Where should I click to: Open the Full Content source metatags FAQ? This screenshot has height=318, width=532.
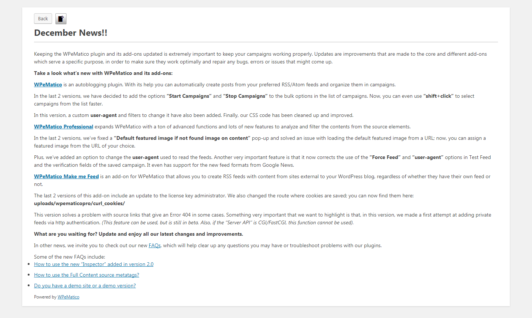[86, 275]
